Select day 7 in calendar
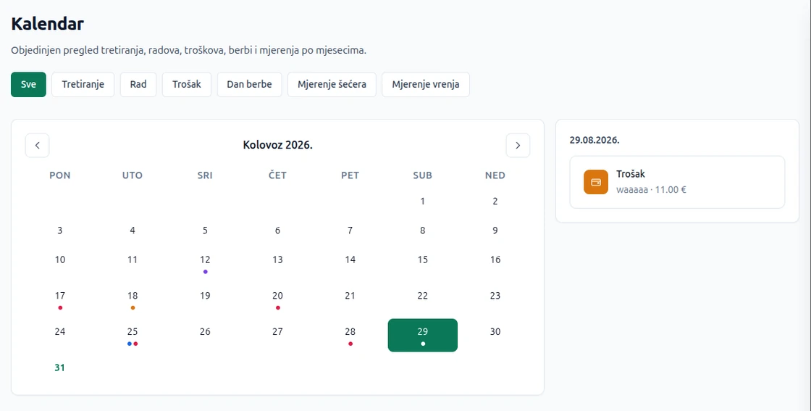The height and width of the screenshot is (411, 811). (x=350, y=231)
